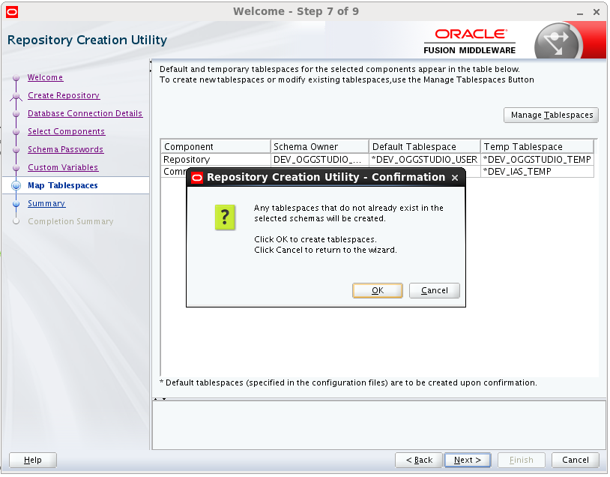Click the Map Tablespaces current-step bullet

[x=16, y=185]
